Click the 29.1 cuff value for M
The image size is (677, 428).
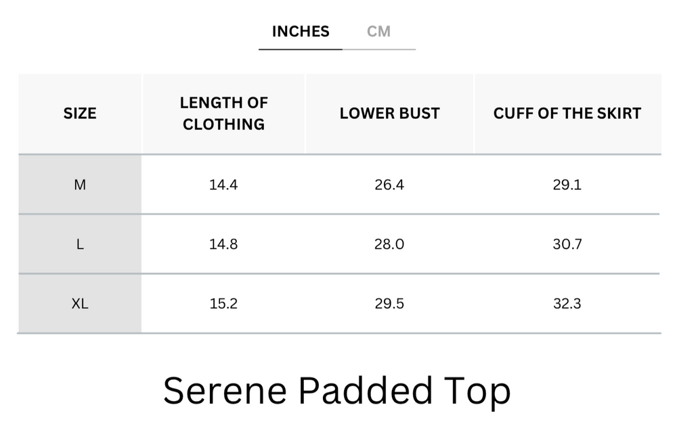pos(568,184)
